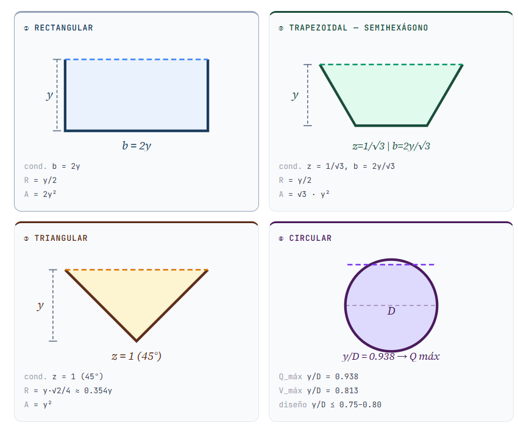Click the RECTANGULAR card heading
The image size is (518, 428).
point(63,28)
